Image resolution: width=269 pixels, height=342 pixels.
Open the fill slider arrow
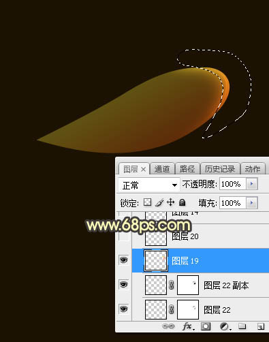coord(252,203)
